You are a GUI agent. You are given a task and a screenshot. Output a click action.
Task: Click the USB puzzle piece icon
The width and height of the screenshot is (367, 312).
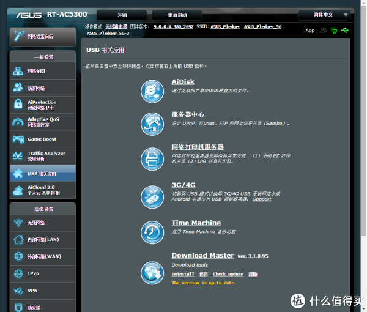tap(18, 173)
